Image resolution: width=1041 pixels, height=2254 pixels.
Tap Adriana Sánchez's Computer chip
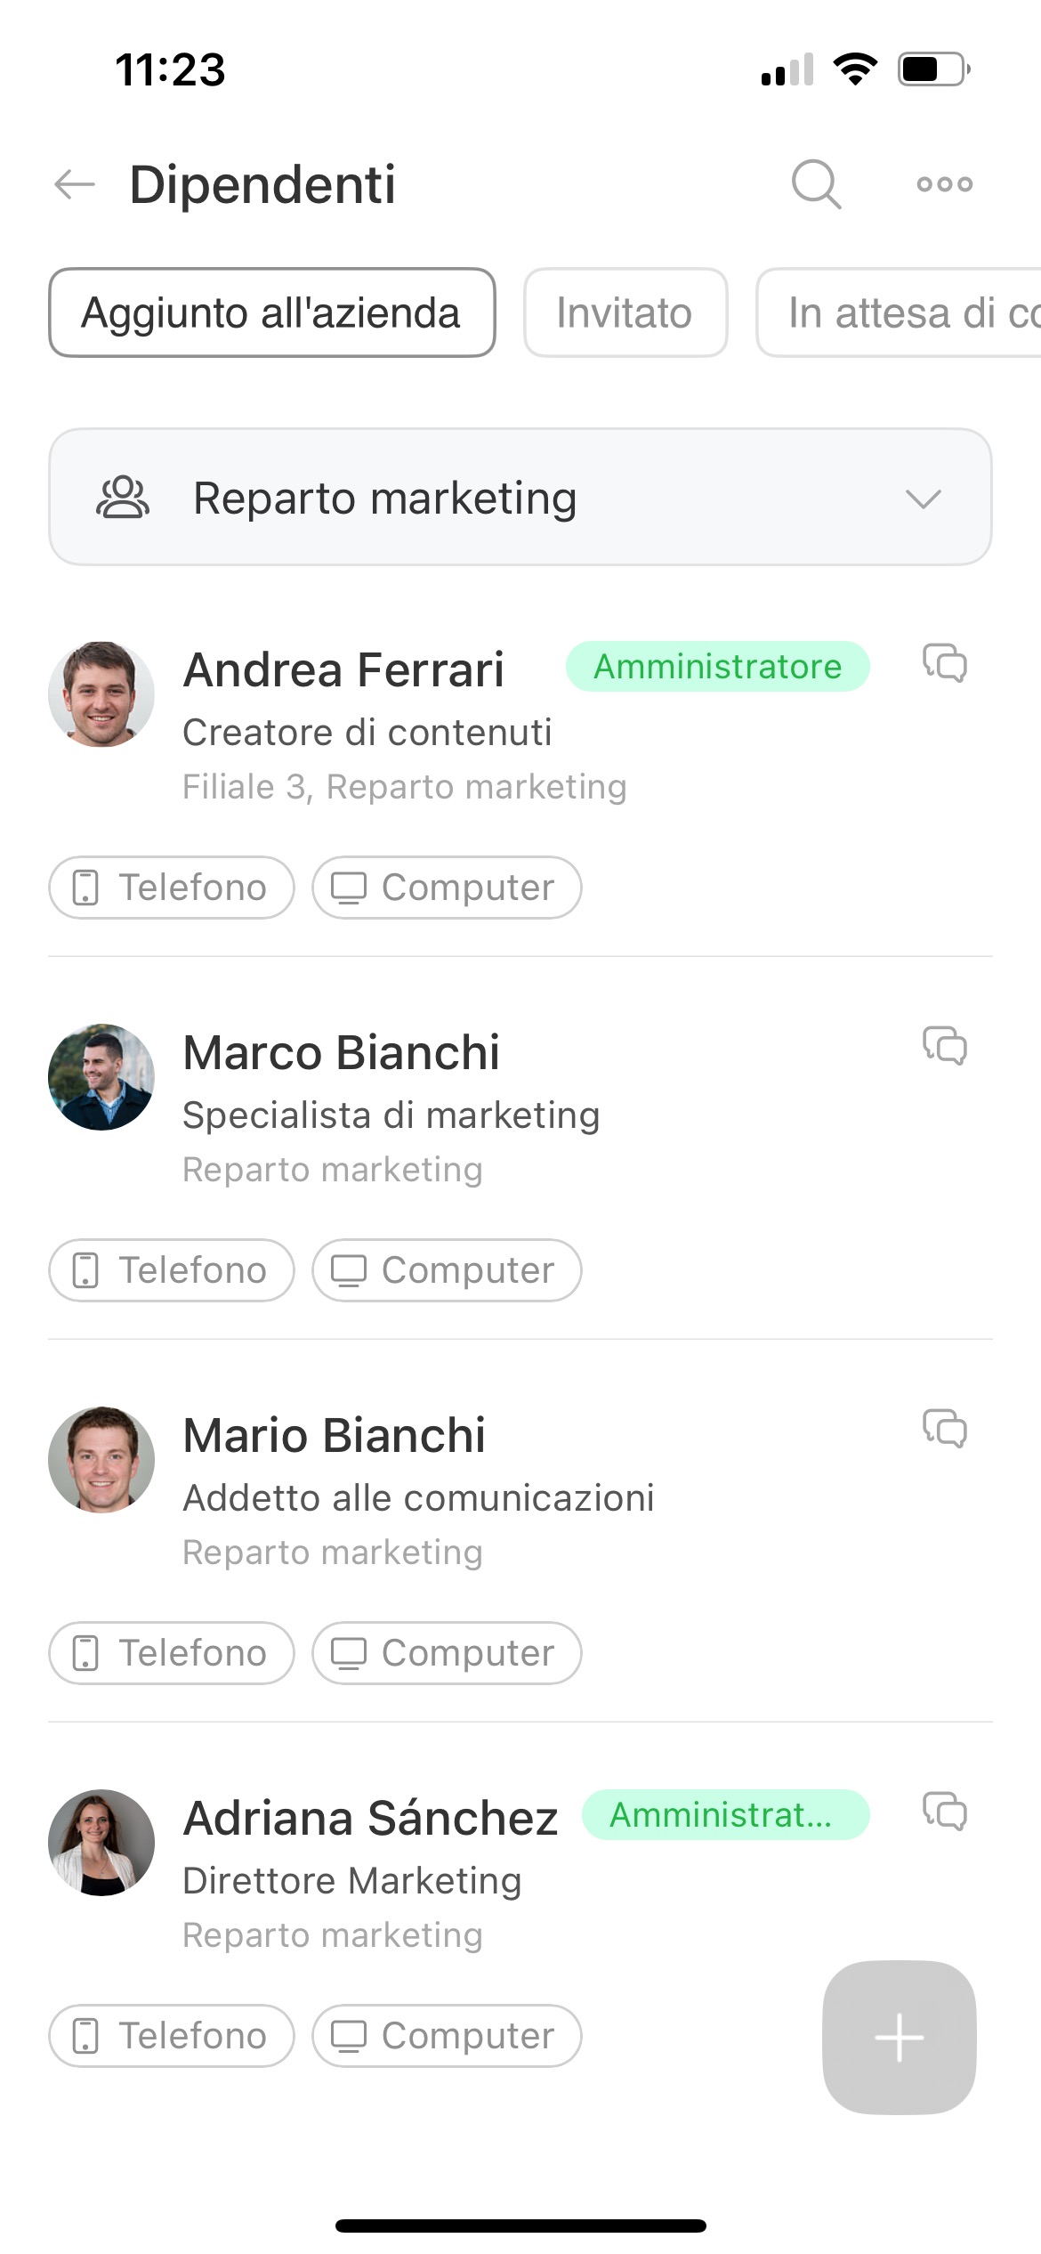coord(447,2036)
